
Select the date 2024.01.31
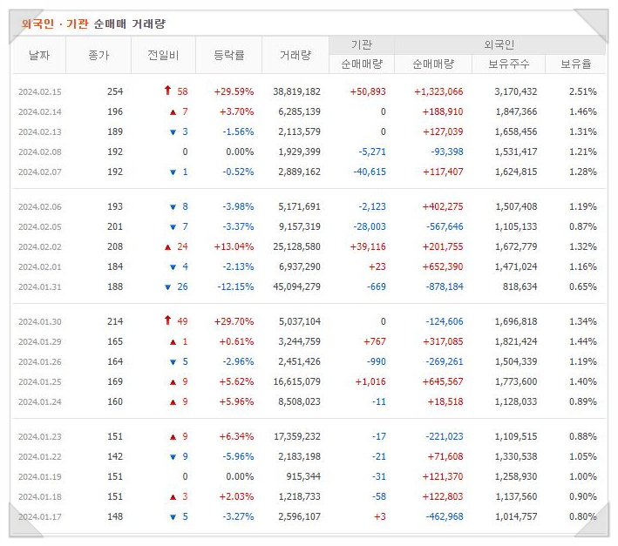coord(40,287)
